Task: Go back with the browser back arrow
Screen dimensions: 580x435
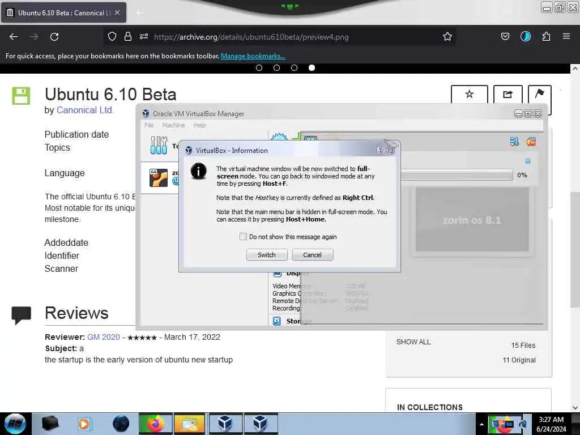Action: 14,37
